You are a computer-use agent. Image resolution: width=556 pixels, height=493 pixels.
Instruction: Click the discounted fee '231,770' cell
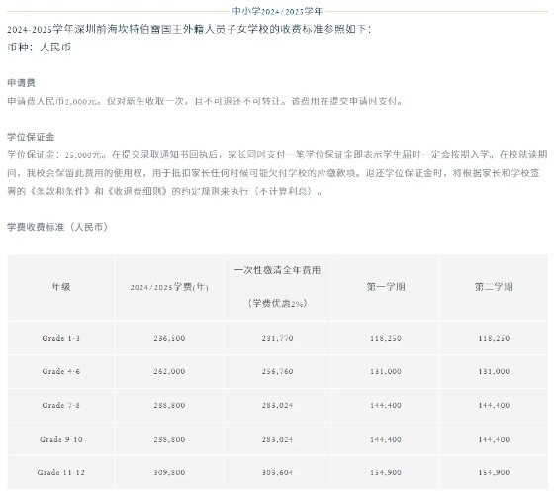coord(278,338)
